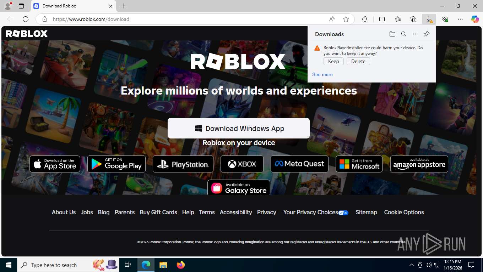483x272 pixels.
Task: Show hidden system tray icons
Action: [x=412, y=265]
